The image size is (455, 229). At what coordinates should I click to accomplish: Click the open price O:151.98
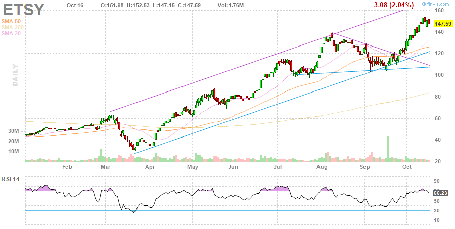(x=112, y=5)
